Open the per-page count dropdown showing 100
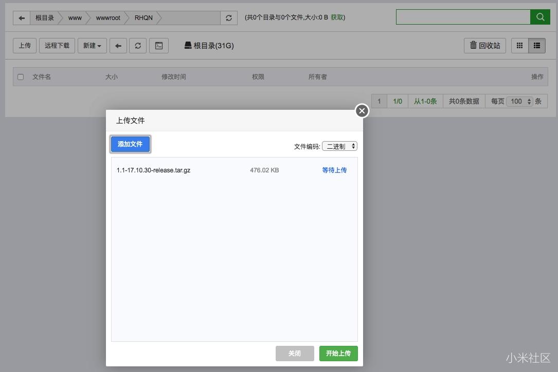Image resolution: width=558 pixels, height=372 pixels. (519, 101)
